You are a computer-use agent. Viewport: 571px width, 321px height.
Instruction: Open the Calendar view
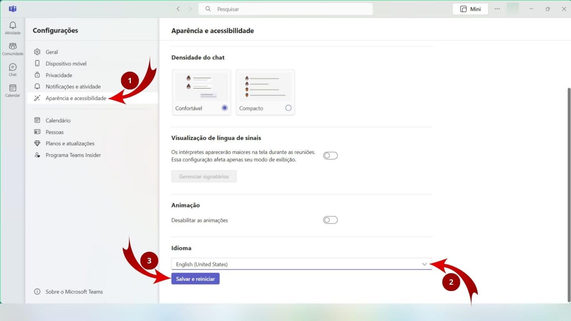pos(12,90)
